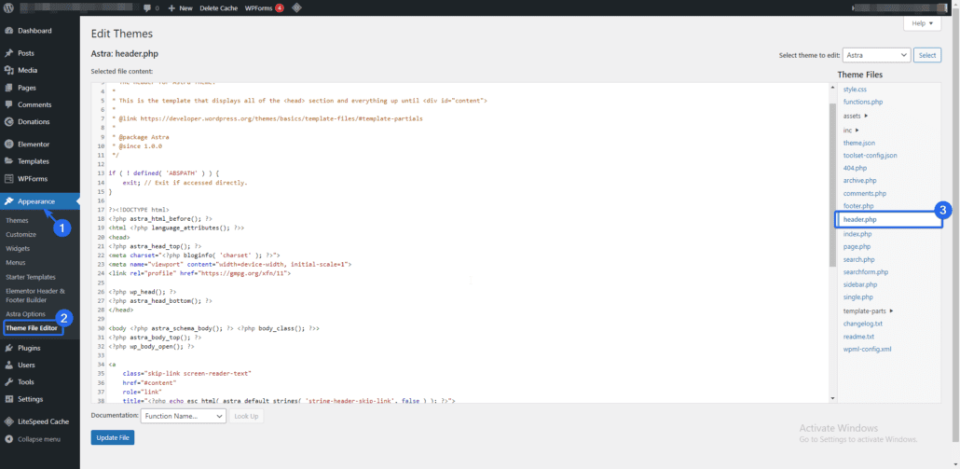960x469 pixels.
Task: Click the Appearance paintbrush icon
Action: pyautogui.click(x=9, y=201)
